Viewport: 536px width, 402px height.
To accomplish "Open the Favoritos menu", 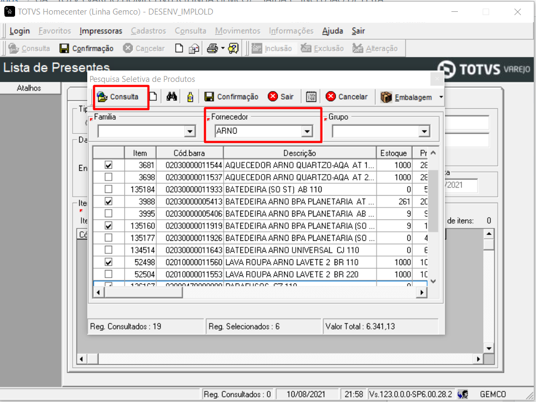I will click(55, 31).
